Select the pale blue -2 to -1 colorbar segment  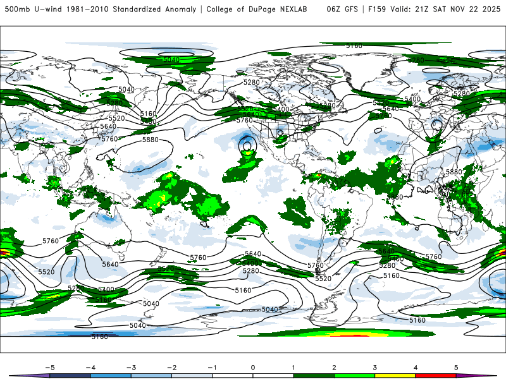click(192, 376)
